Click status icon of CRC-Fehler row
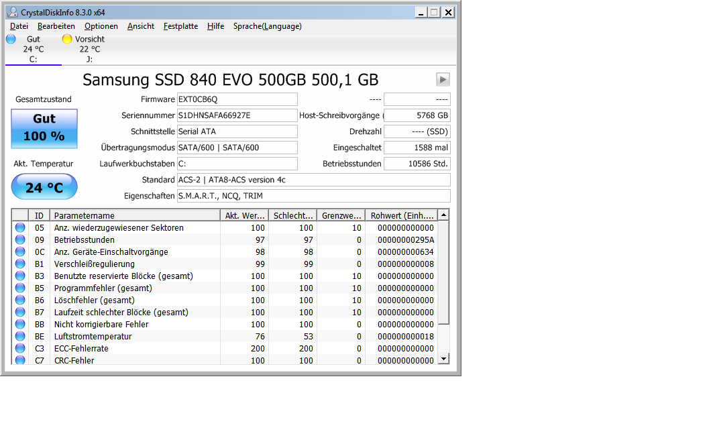This screenshot has width=705, height=442. pos(20,360)
